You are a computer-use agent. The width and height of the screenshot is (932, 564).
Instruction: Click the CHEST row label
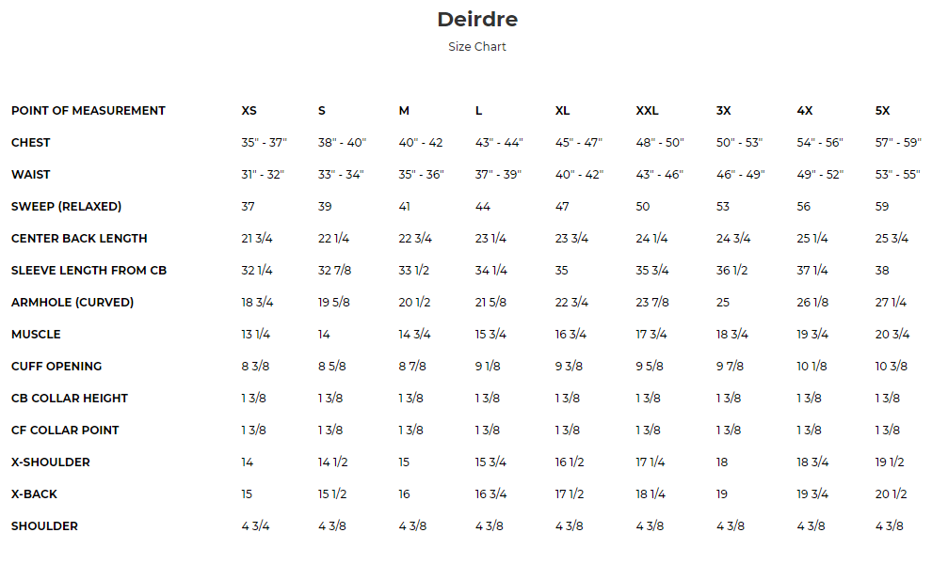(x=31, y=143)
